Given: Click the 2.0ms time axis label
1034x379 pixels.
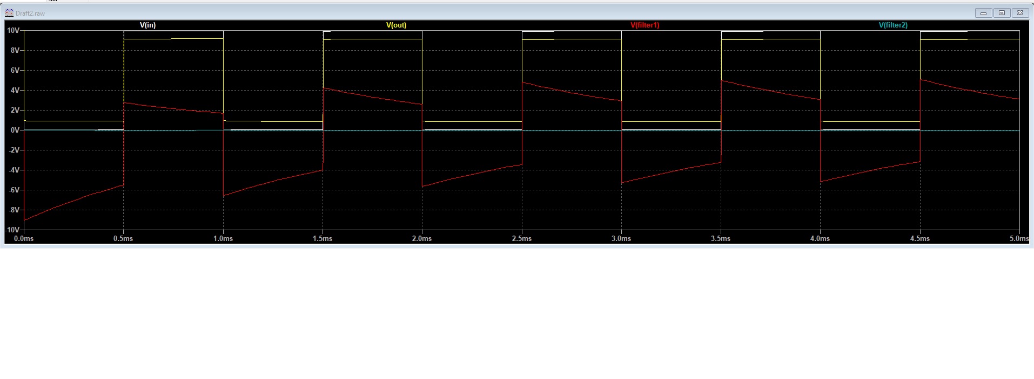Looking at the screenshot, I should [x=422, y=239].
